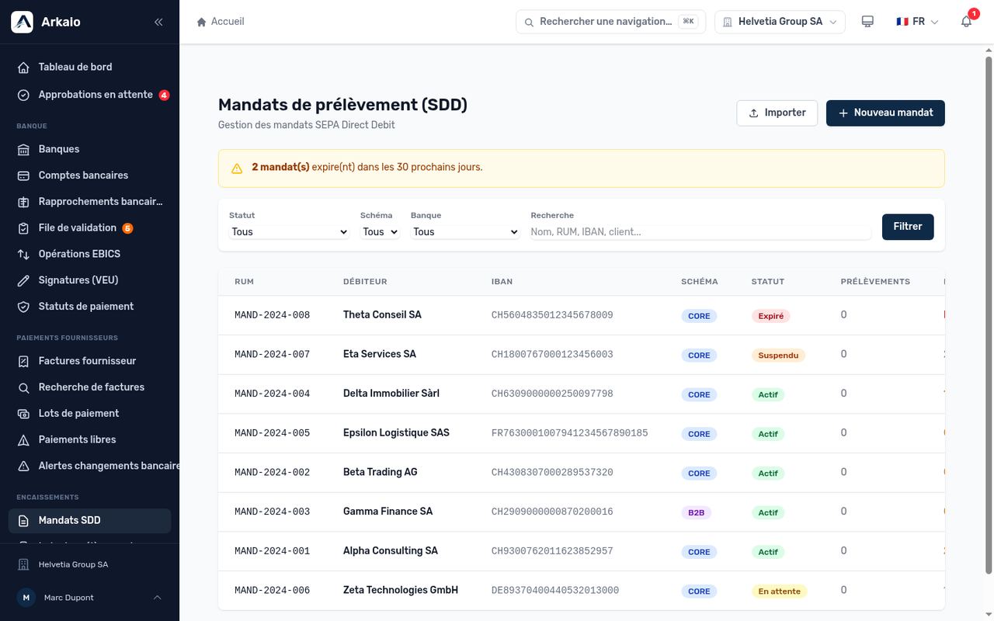Click the Importer button
Screen dimensions: 994x621
pyautogui.click(x=777, y=113)
